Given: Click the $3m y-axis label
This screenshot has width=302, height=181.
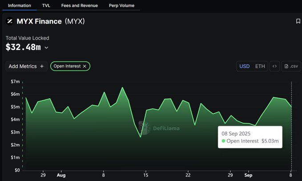Looking at the screenshot, I should coord(15,132).
